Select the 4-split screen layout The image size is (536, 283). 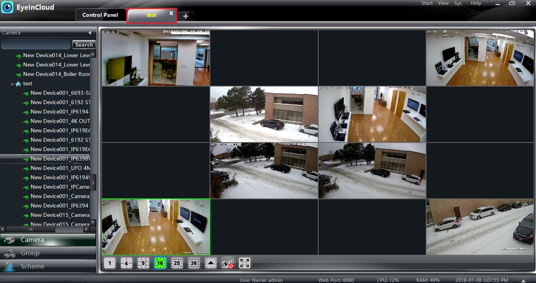[126, 263]
